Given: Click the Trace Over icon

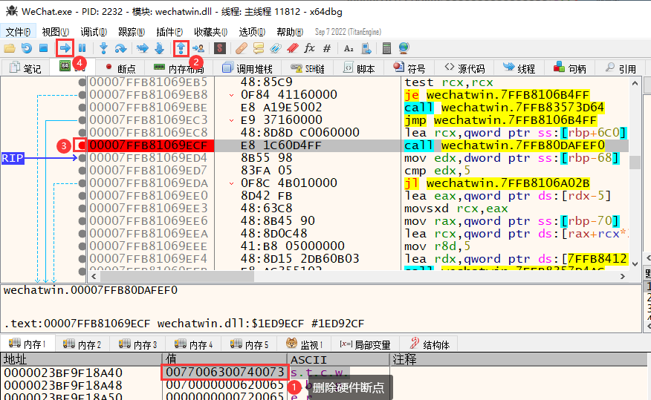Looking at the screenshot, I should pyautogui.click(x=160, y=48).
